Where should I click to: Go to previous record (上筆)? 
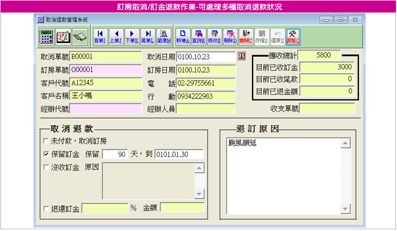[116, 37]
